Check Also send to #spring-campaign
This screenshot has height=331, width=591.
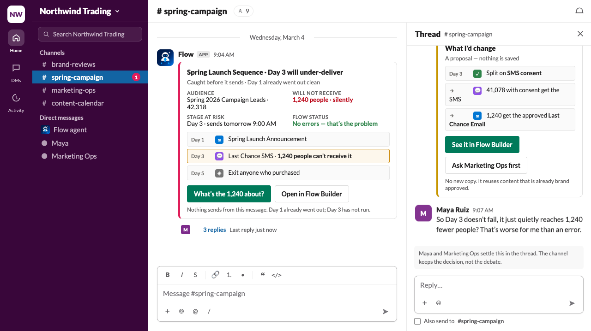pos(417,321)
